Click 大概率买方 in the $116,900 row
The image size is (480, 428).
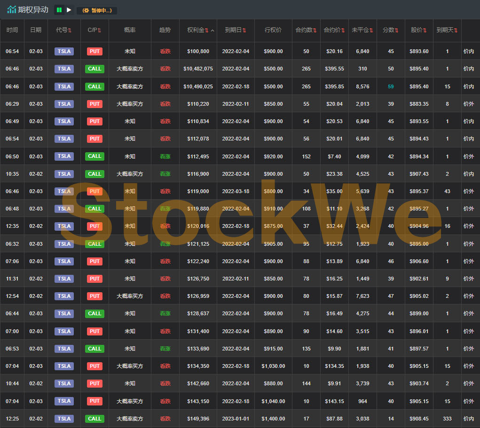coord(130,174)
